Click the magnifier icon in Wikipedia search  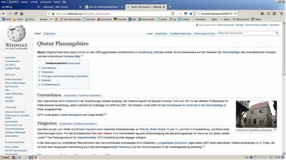pos(277,34)
